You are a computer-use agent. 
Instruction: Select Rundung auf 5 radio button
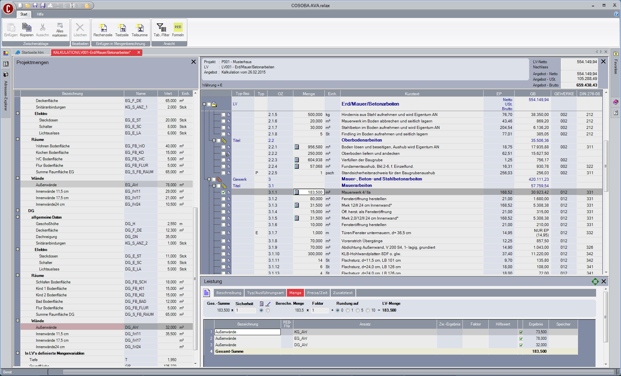(x=358, y=310)
